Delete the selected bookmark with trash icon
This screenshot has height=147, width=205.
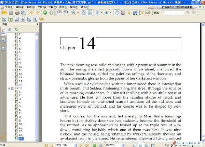click(10, 30)
